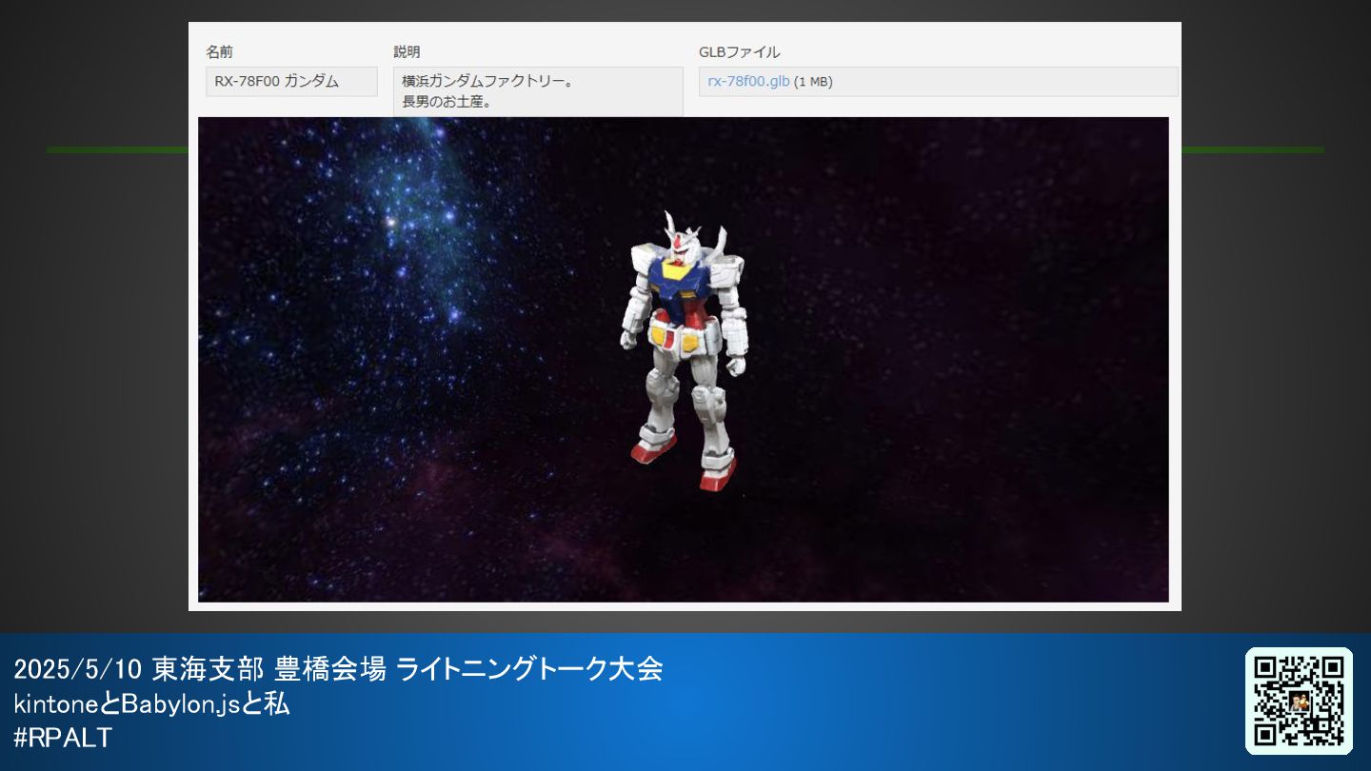Open the rx-78f00.glb file link
Viewport: 1371px width, 771px height.
(x=748, y=82)
